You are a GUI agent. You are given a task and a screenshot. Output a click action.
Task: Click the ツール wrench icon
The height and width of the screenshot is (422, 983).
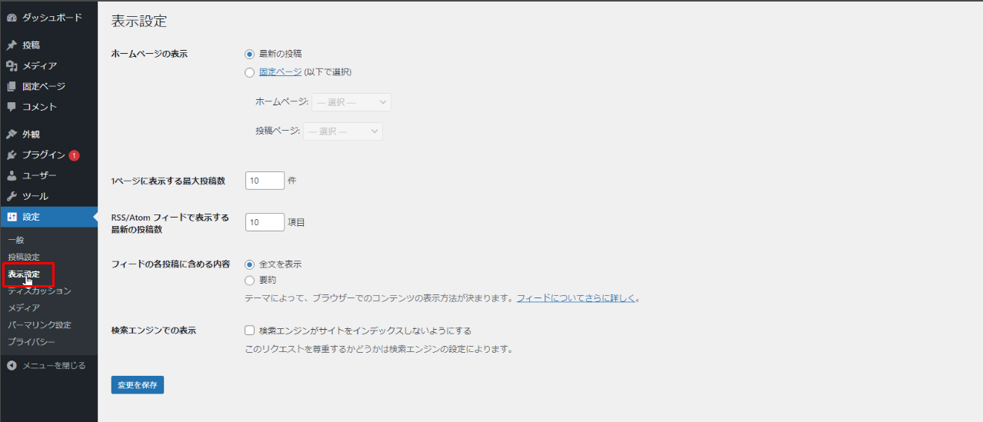12,197
